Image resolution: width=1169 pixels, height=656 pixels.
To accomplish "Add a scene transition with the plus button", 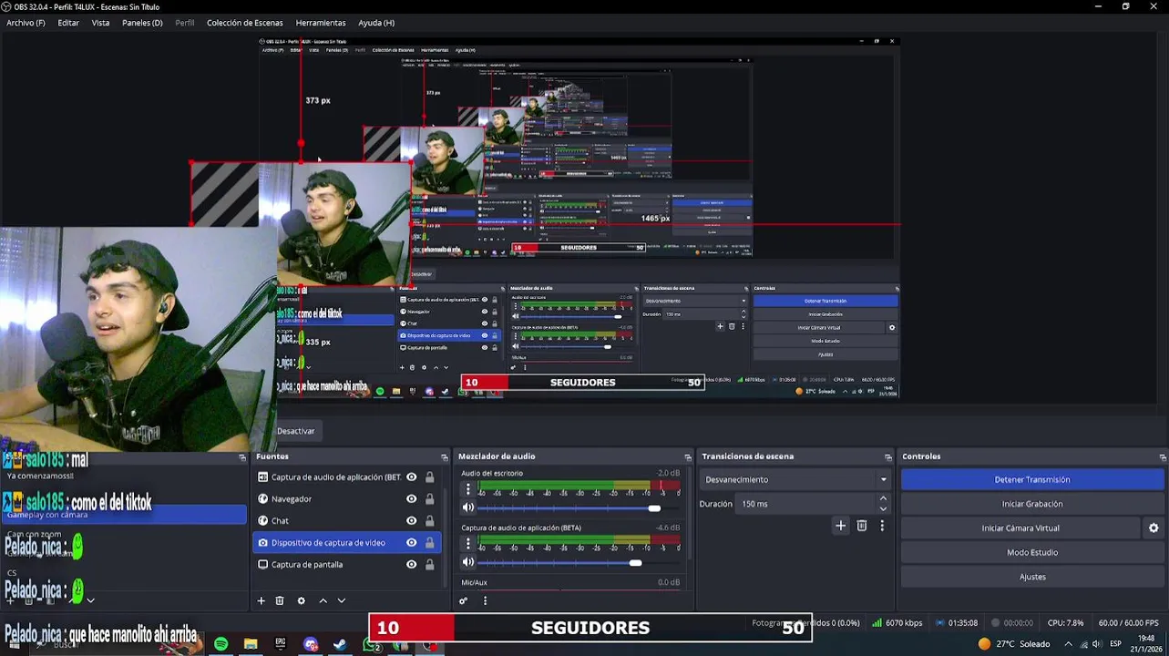I will 841,526.
